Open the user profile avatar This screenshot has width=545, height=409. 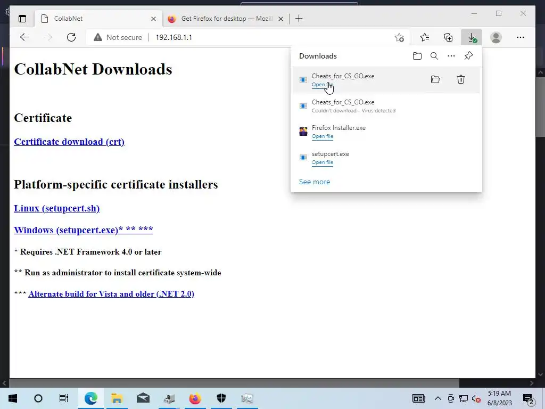coord(496,37)
